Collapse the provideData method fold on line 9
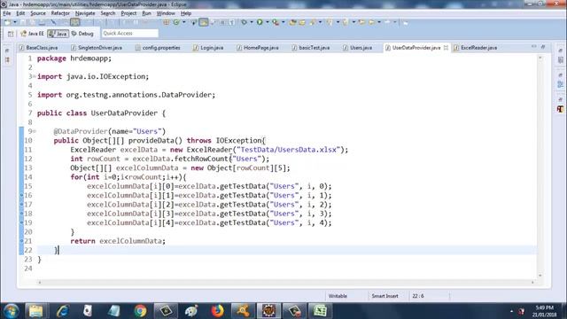 coord(35,131)
